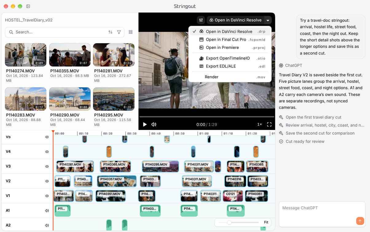Screen dimensions: 370x232
Task: Select P1140281.MOV clip on V3 track
Action: (x=75, y=166)
